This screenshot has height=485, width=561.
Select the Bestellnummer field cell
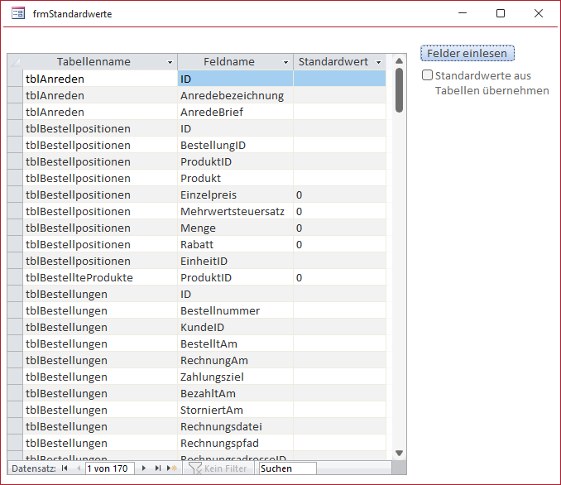(235, 310)
